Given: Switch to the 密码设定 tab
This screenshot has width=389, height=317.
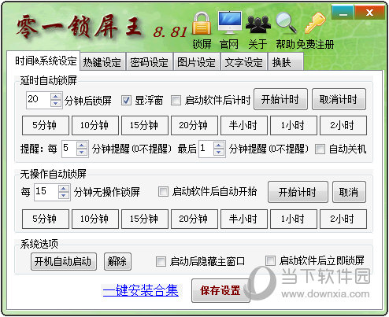Looking at the screenshot, I should 149,62.
